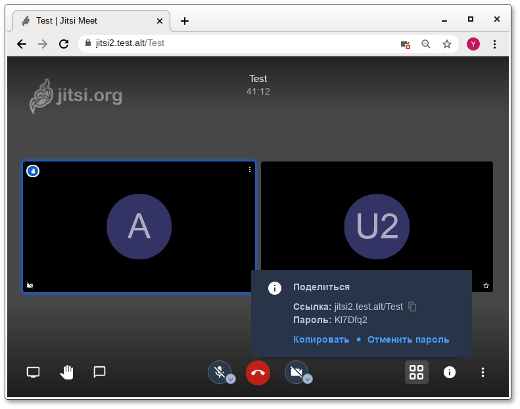Copy the meeting link using clipboard icon
Image resolution: width=520 pixels, height=409 pixels.
tap(412, 307)
